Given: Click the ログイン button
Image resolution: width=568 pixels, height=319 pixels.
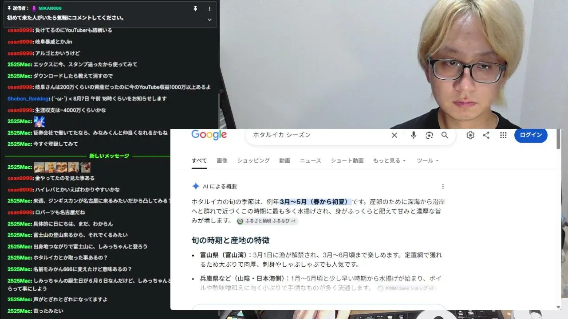Looking at the screenshot, I should (x=531, y=135).
